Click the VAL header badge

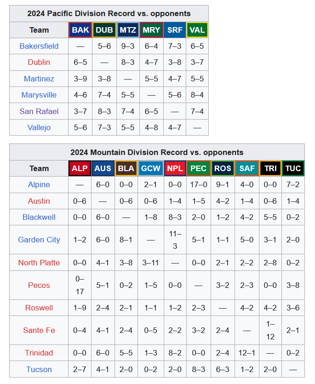197,30
